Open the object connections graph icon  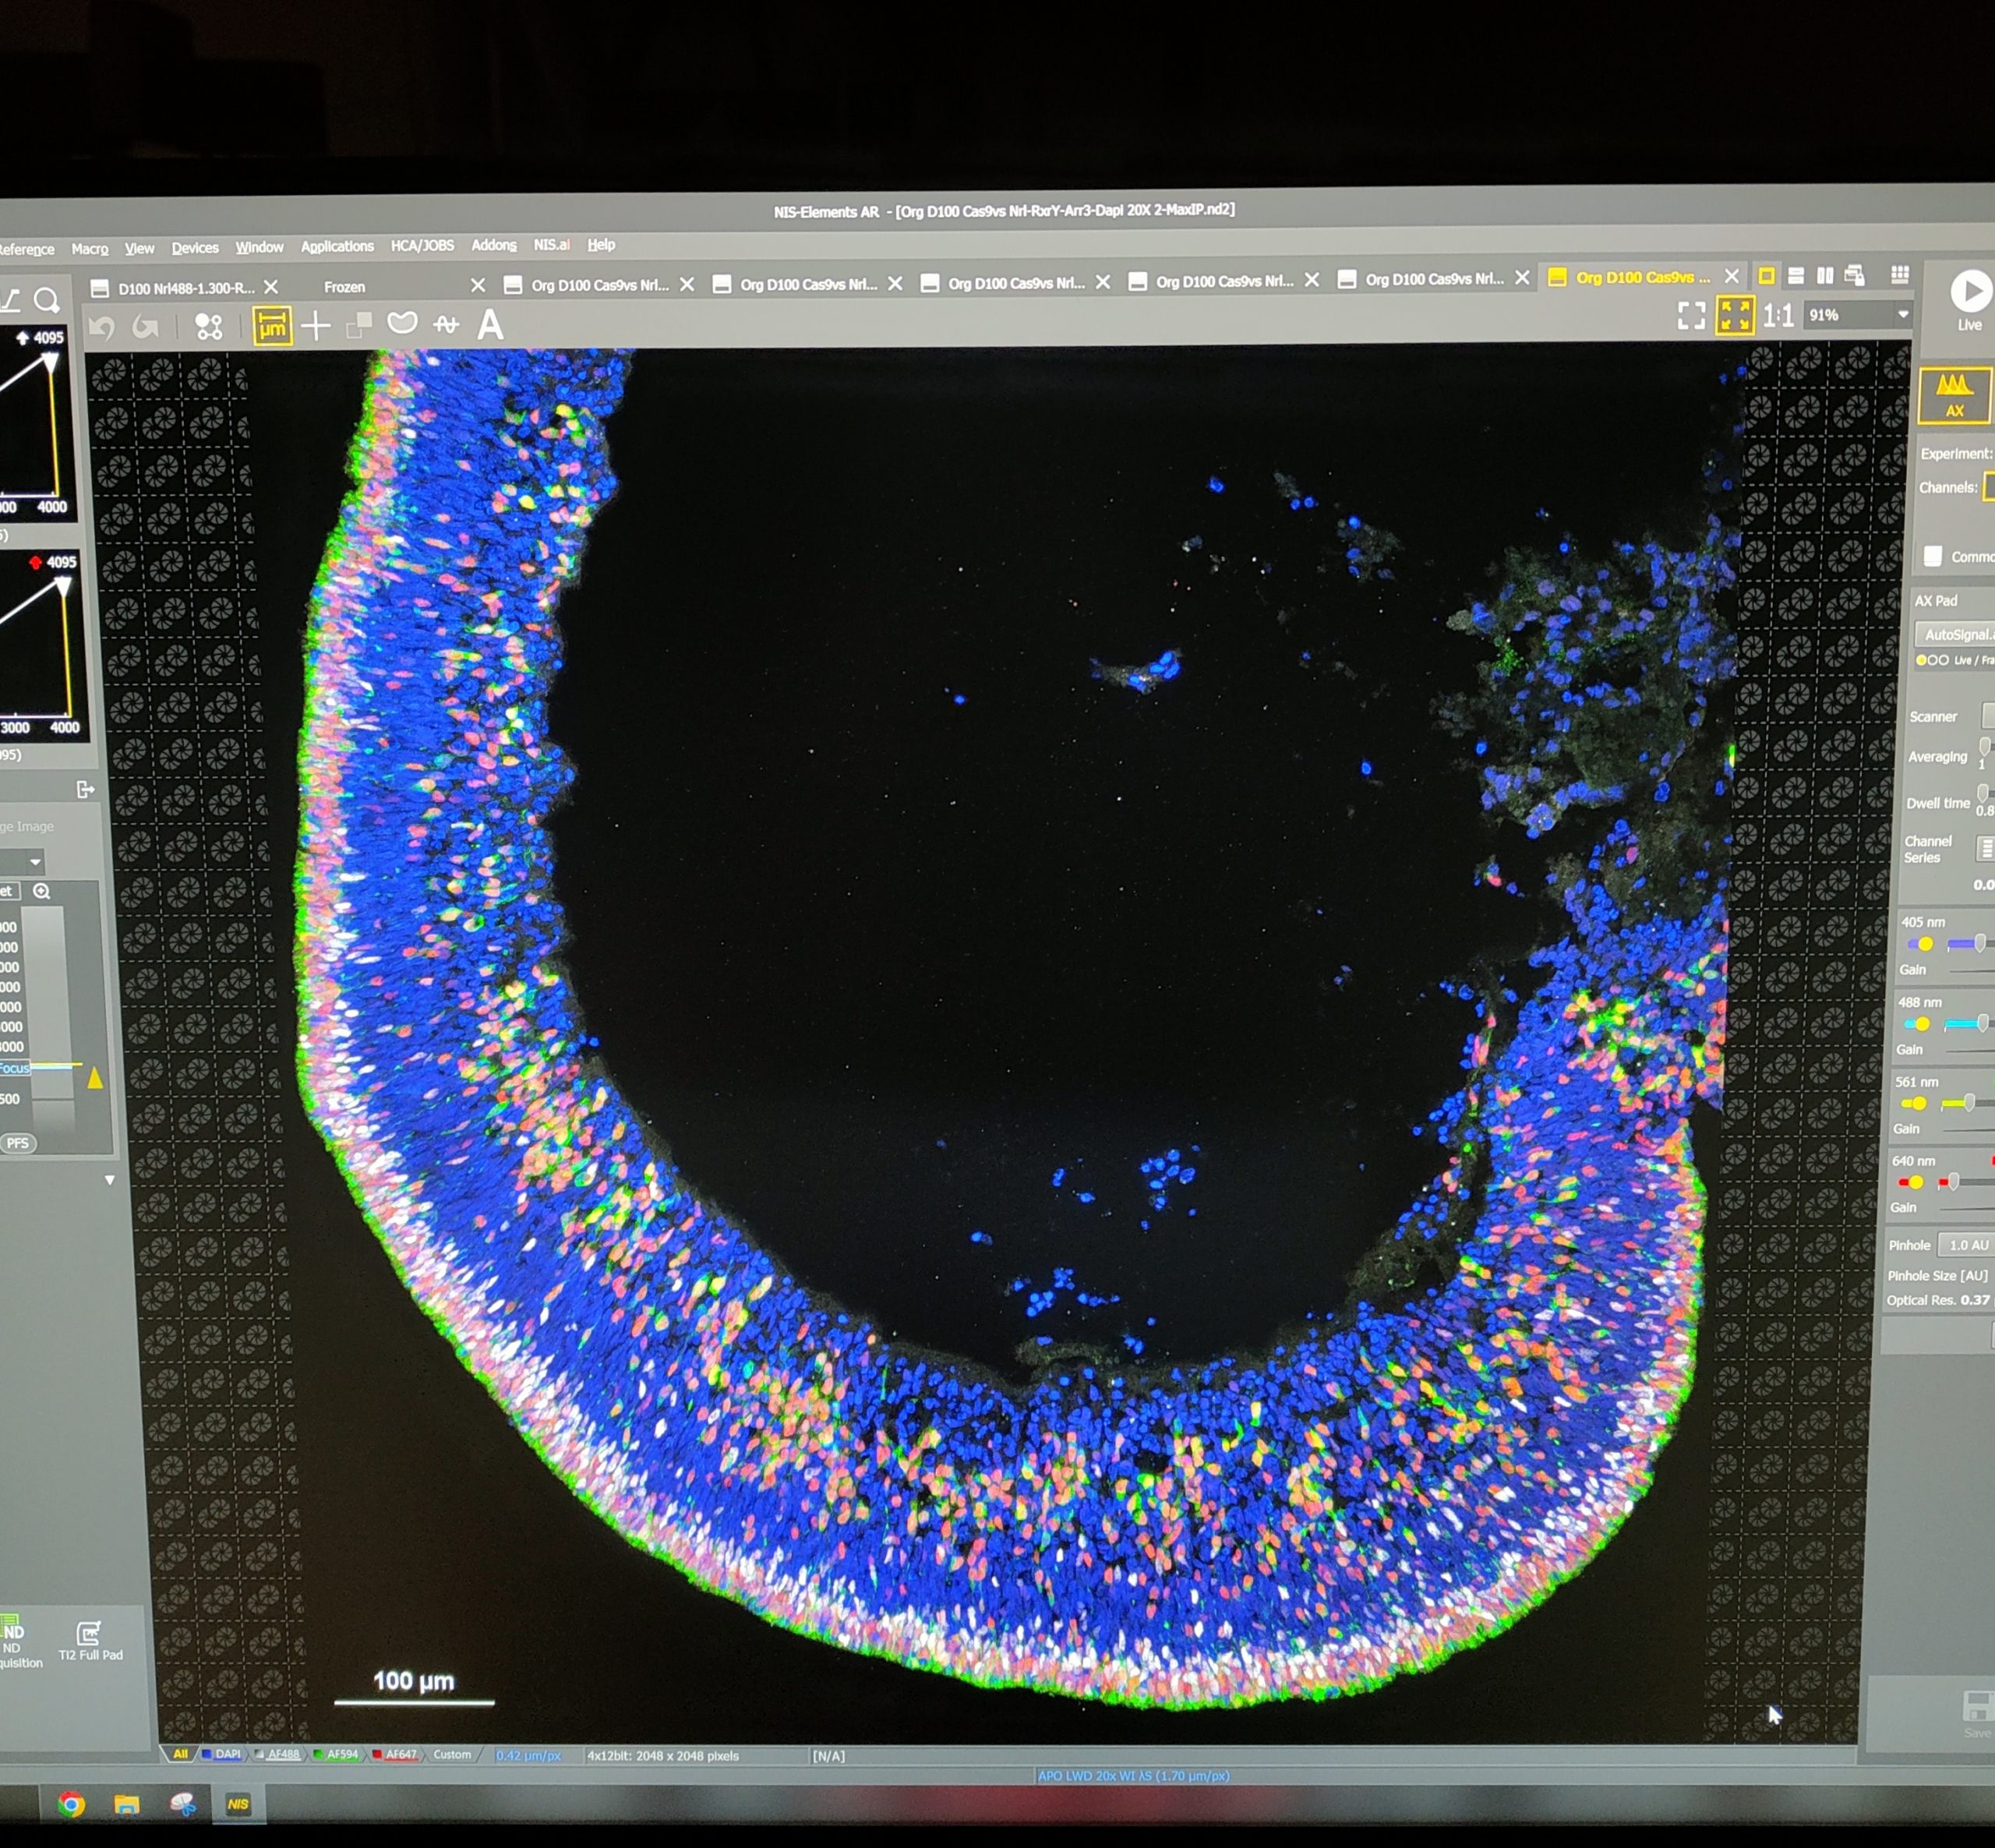point(208,327)
